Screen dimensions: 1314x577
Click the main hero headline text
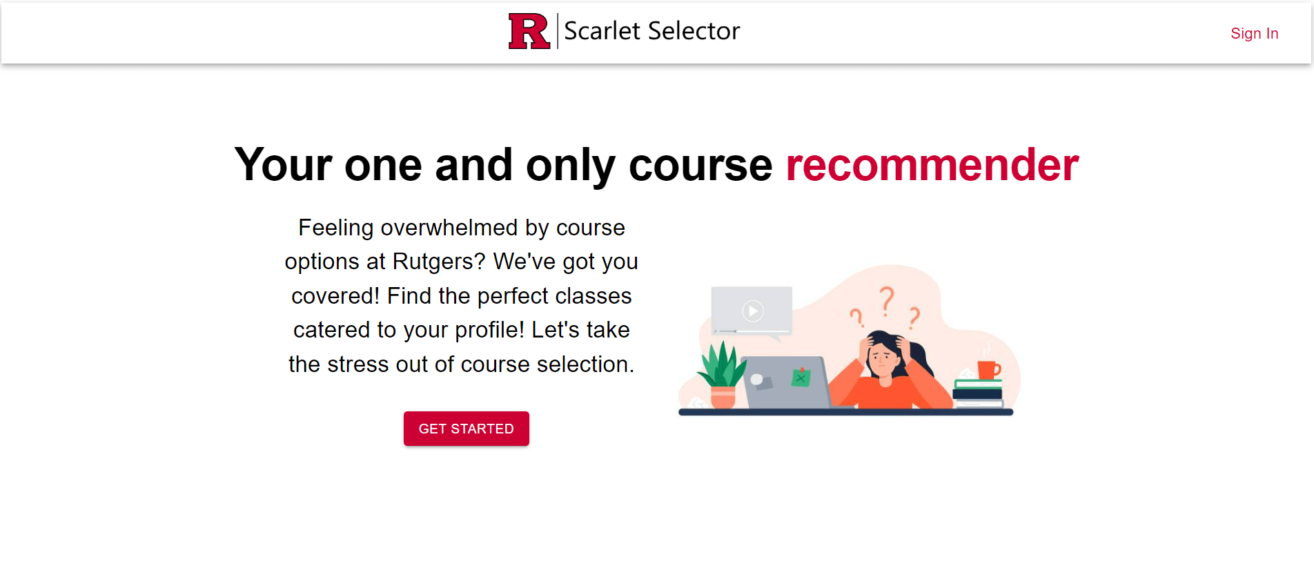coord(656,164)
